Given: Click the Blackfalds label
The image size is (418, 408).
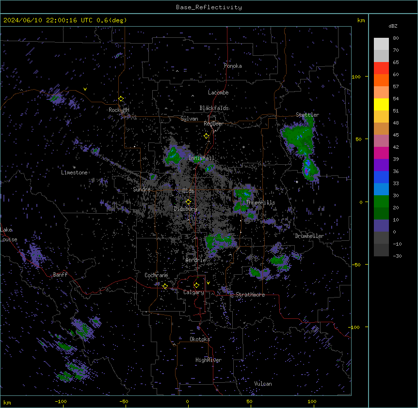Looking at the screenshot, I should pos(214,108).
